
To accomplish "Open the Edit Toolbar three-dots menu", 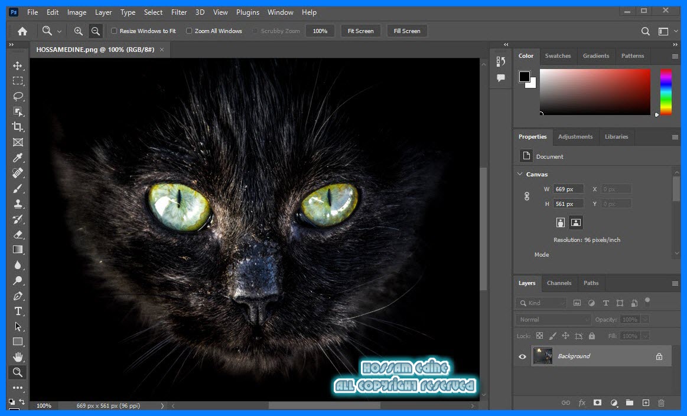I will 18,388.
